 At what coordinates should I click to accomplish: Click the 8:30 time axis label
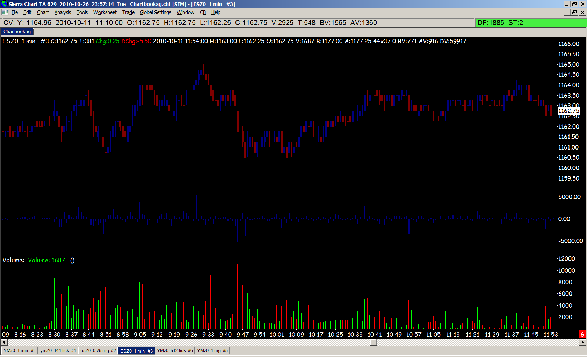coord(54,335)
